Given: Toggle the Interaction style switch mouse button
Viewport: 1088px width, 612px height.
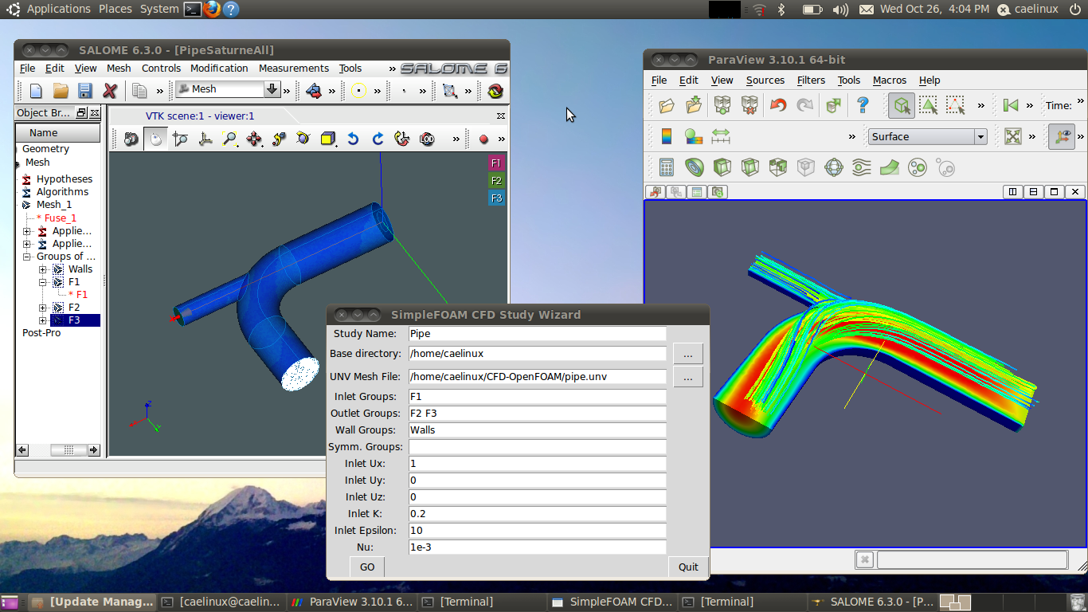Looking at the screenshot, I should click(x=155, y=139).
